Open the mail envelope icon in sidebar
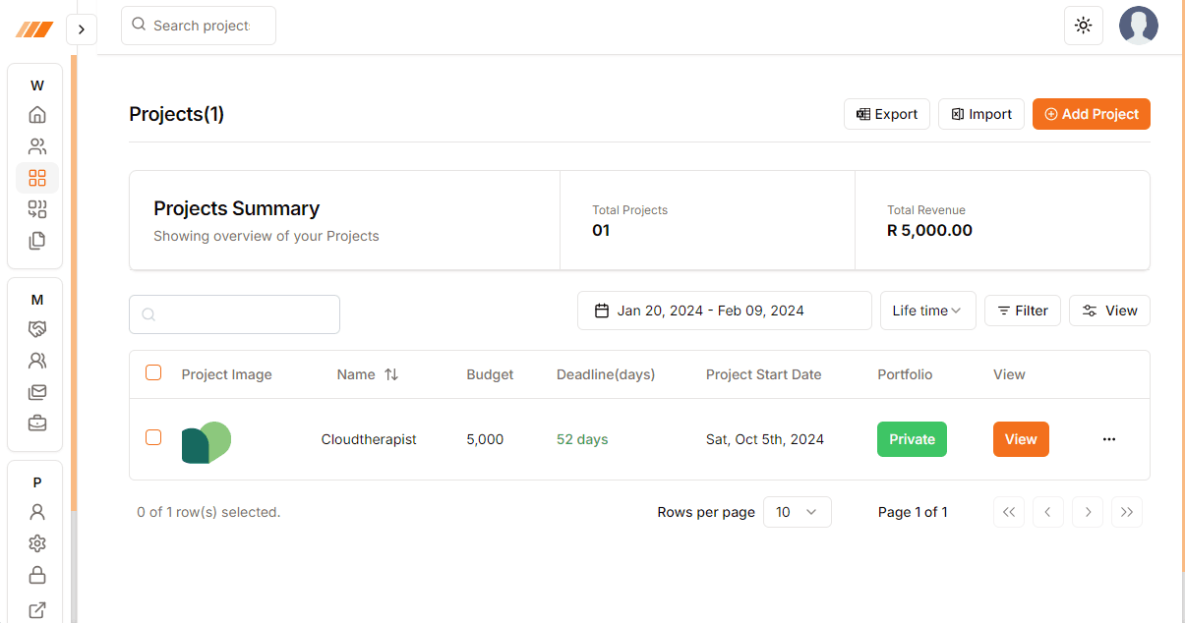The width and height of the screenshot is (1185, 623). click(37, 392)
